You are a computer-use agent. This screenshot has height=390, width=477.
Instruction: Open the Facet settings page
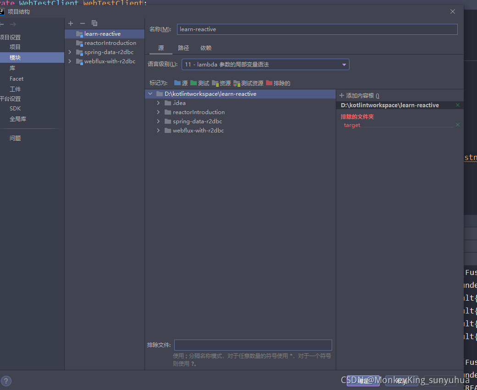point(17,79)
